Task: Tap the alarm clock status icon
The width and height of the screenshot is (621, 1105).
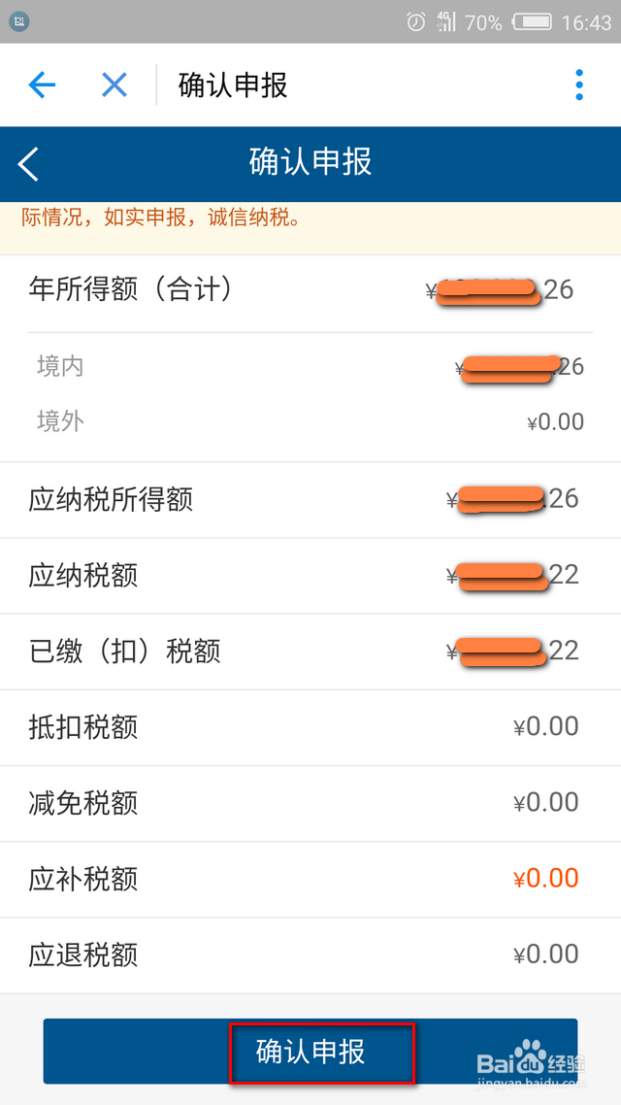Action: tap(416, 21)
